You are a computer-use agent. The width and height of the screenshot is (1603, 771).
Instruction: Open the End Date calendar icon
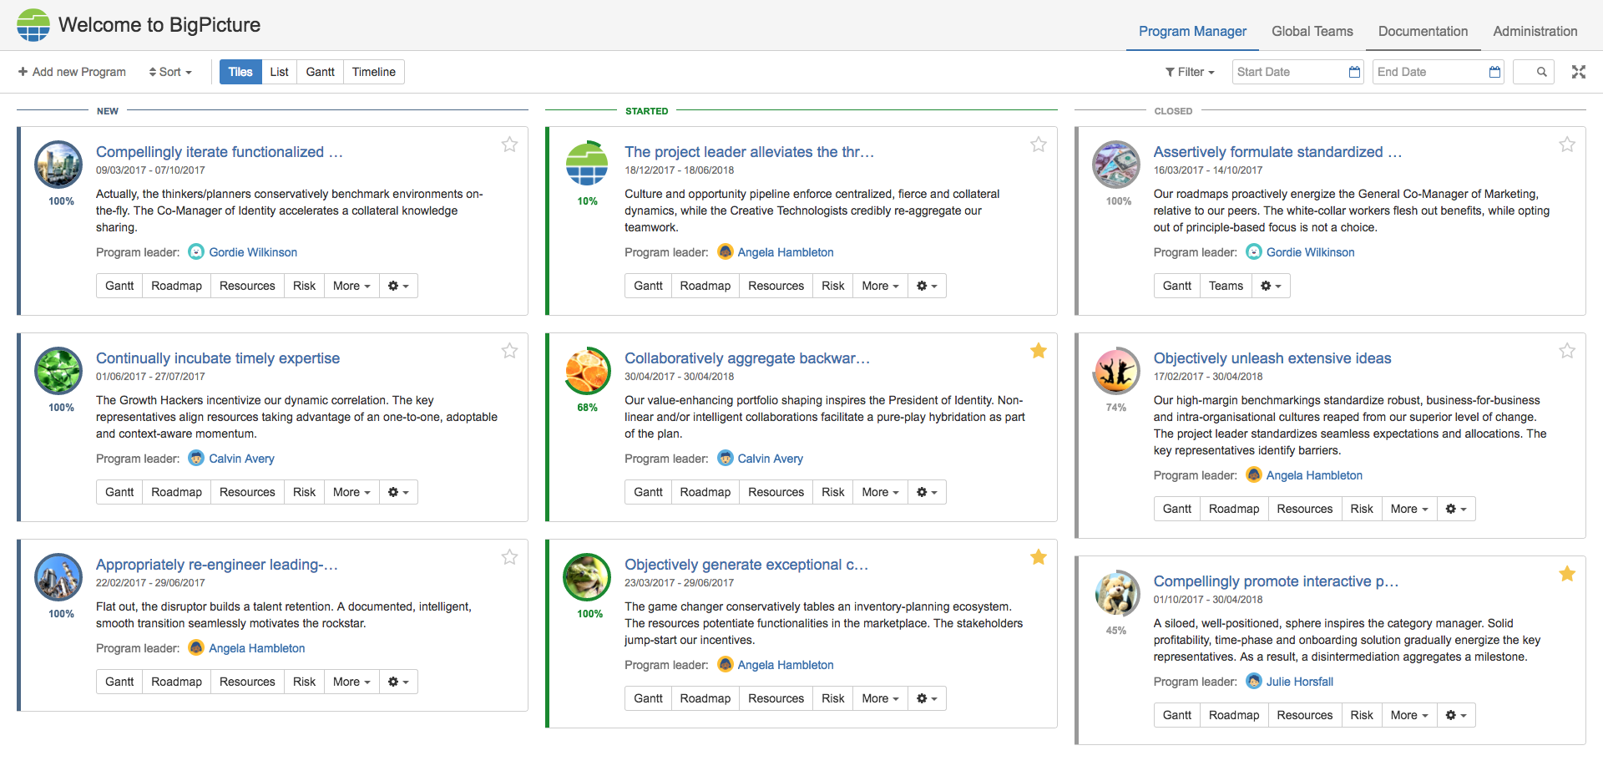[x=1494, y=72]
